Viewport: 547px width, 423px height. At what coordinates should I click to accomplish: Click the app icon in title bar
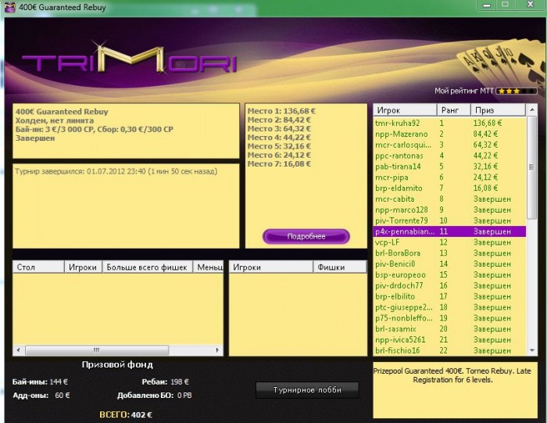9,6
